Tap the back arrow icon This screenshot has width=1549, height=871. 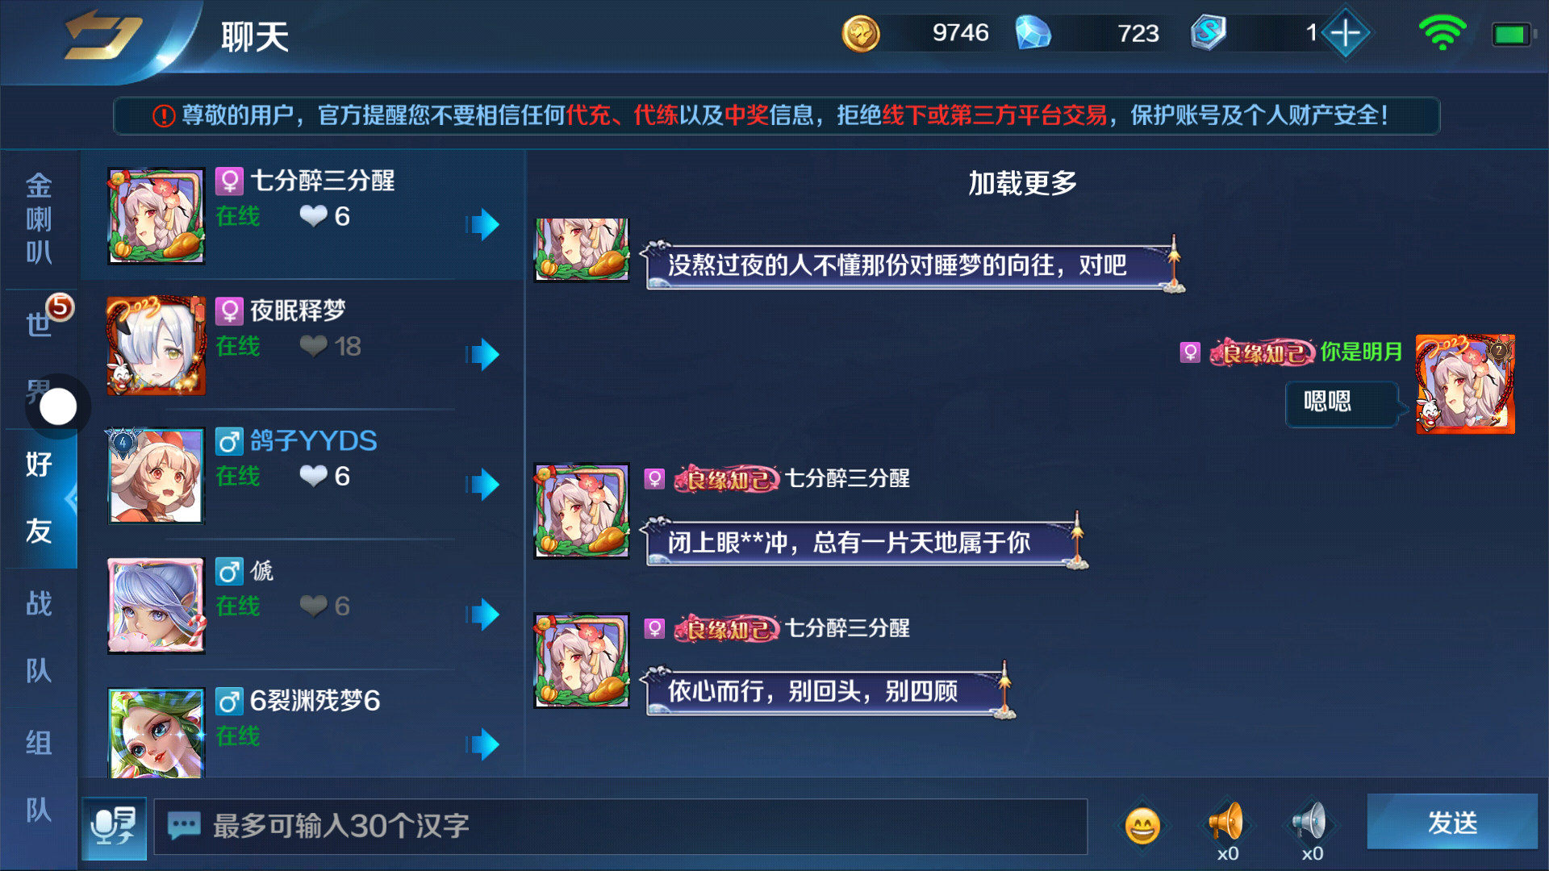103,35
